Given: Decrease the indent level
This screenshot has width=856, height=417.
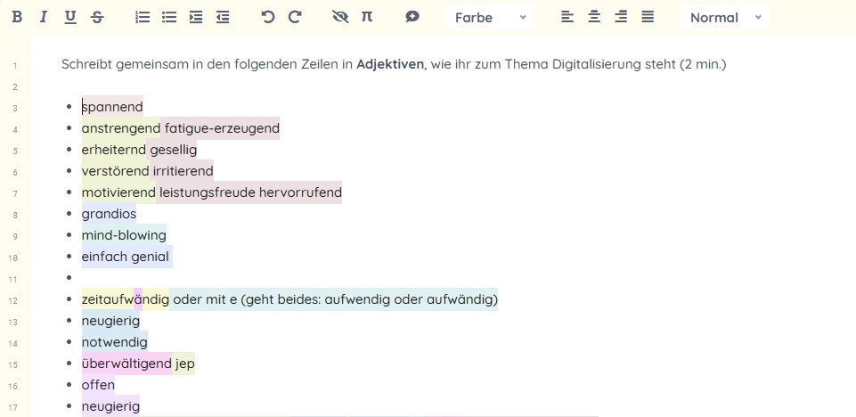Looking at the screenshot, I should pyautogui.click(x=223, y=17).
